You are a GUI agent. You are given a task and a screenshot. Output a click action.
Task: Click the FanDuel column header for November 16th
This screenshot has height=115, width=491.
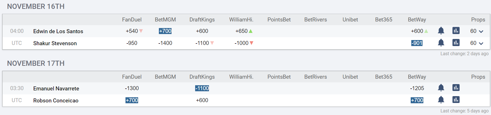pyautogui.click(x=132, y=19)
